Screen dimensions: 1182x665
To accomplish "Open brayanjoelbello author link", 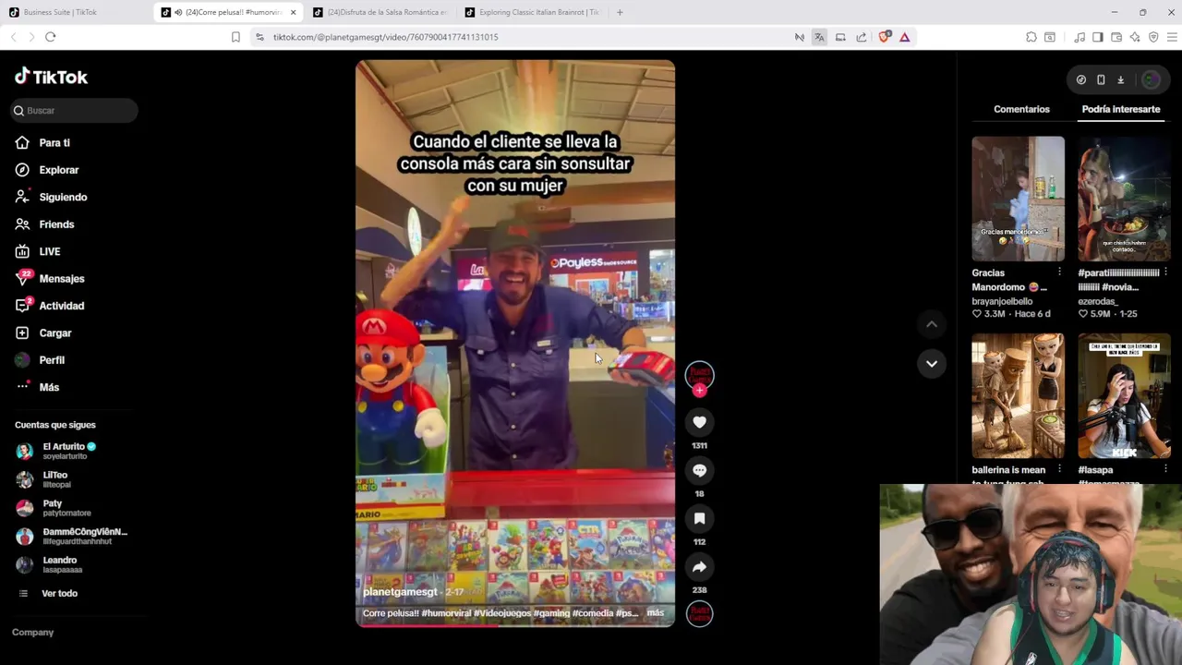I will pos(1002,301).
